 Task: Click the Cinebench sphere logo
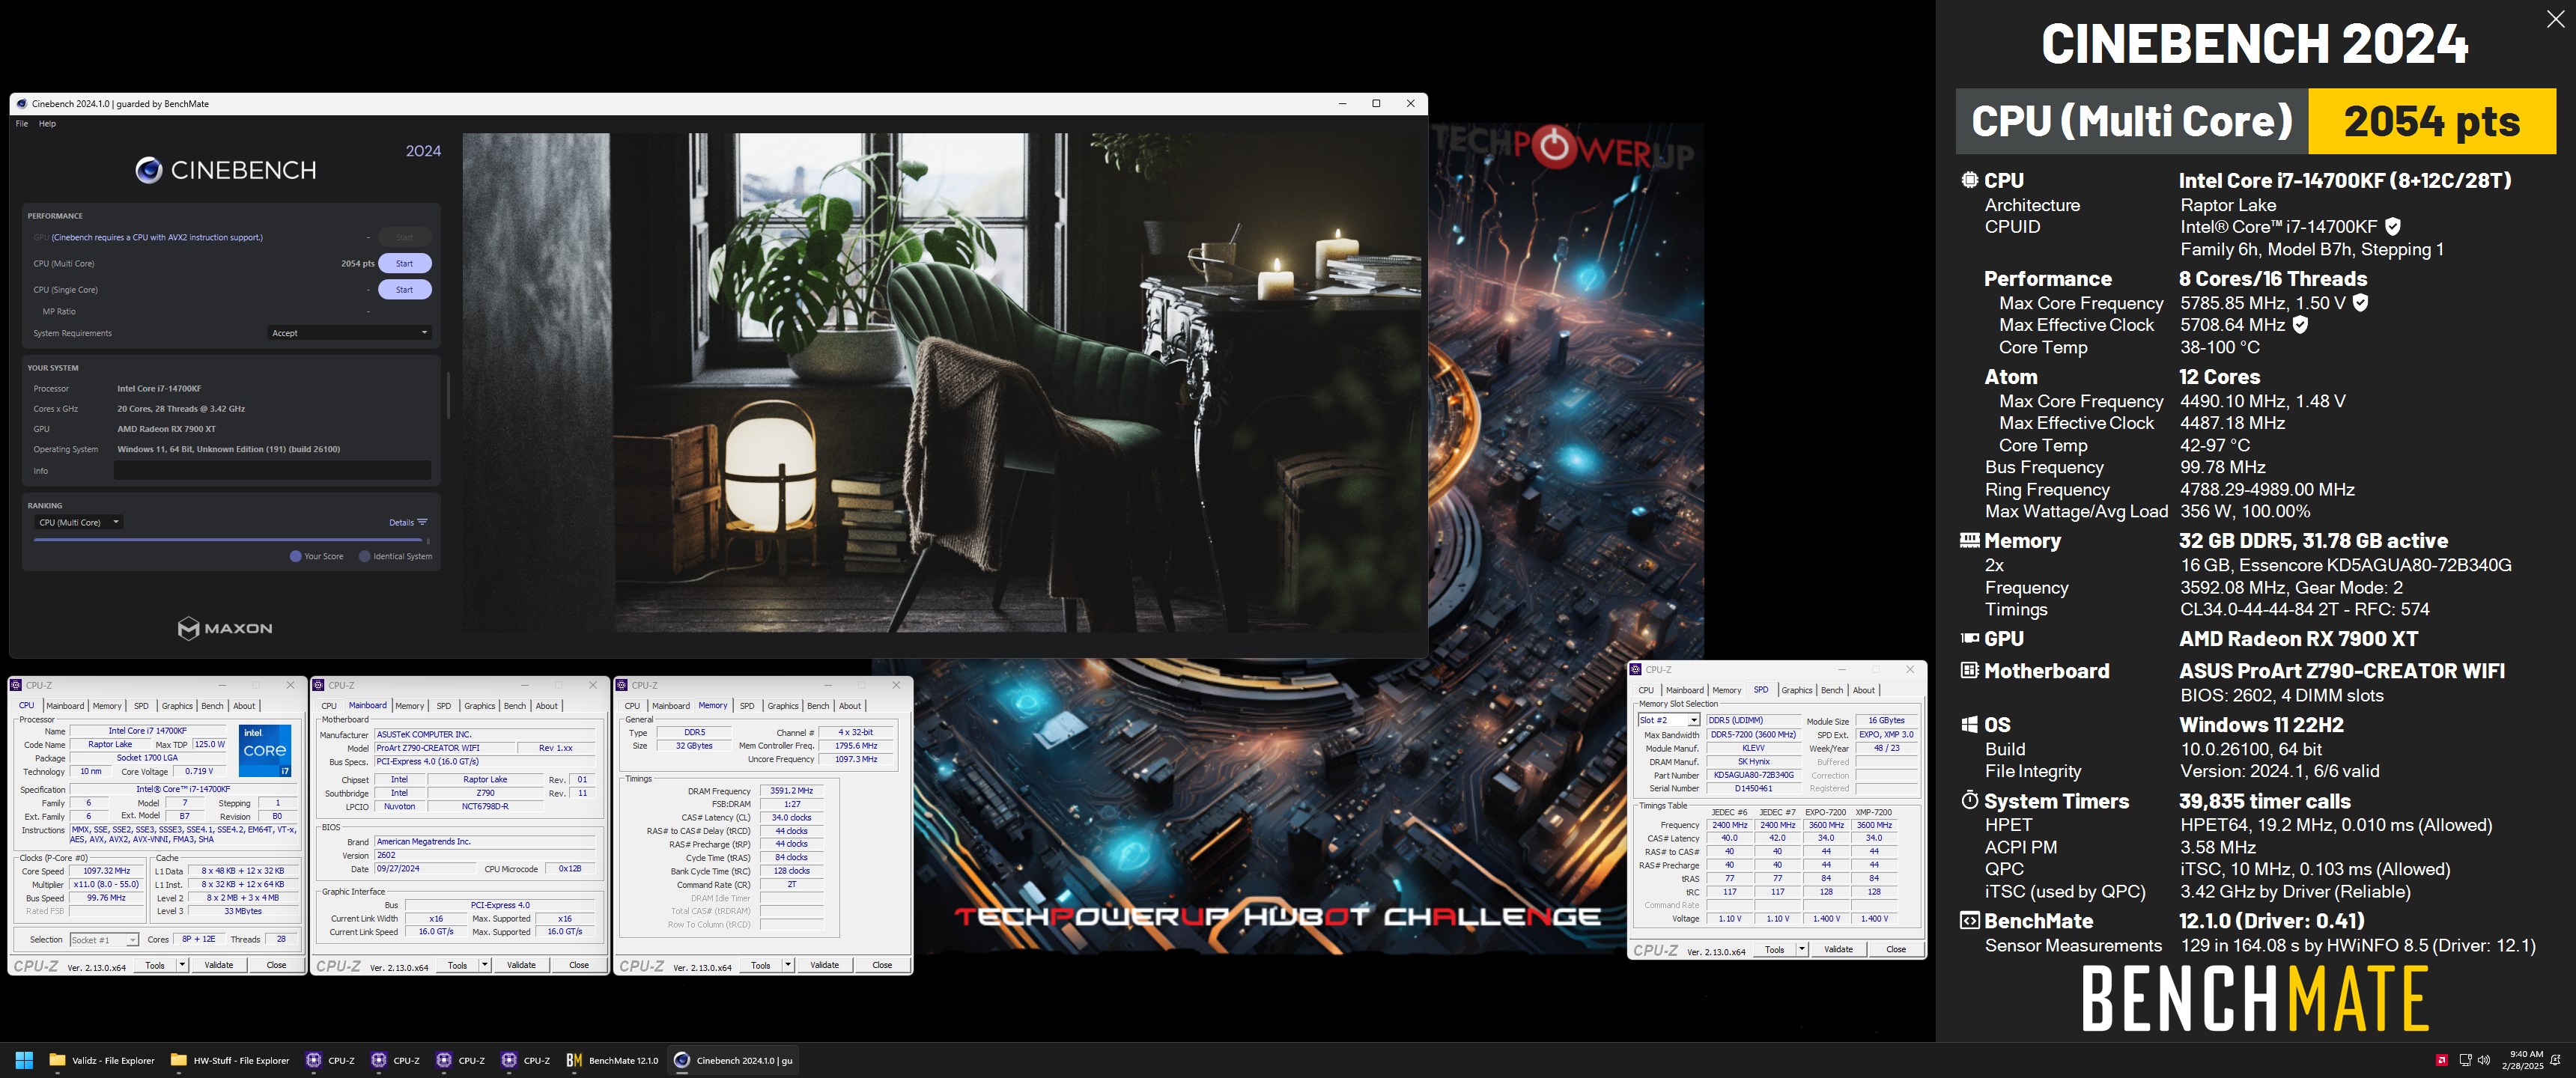149,170
